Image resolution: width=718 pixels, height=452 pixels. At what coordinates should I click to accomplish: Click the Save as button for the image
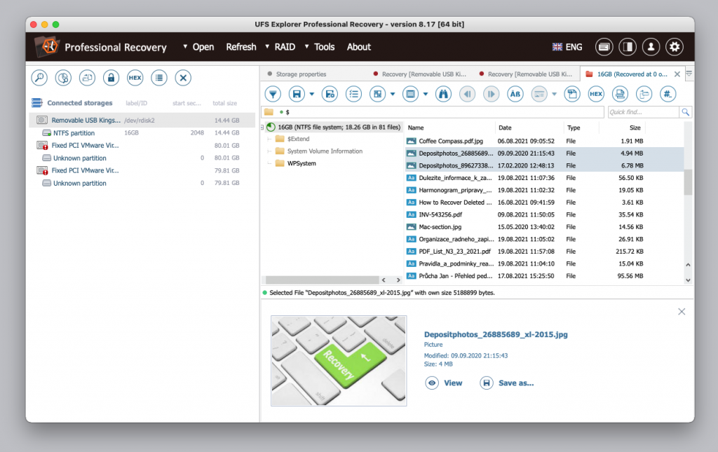(506, 383)
